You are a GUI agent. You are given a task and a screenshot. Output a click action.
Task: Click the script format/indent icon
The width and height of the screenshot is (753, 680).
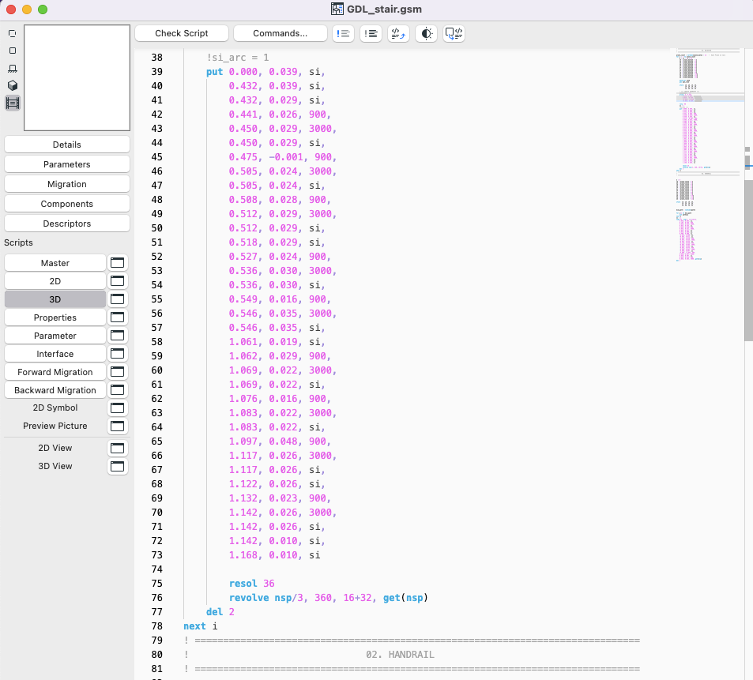pyautogui.click(x=398, y=33)
